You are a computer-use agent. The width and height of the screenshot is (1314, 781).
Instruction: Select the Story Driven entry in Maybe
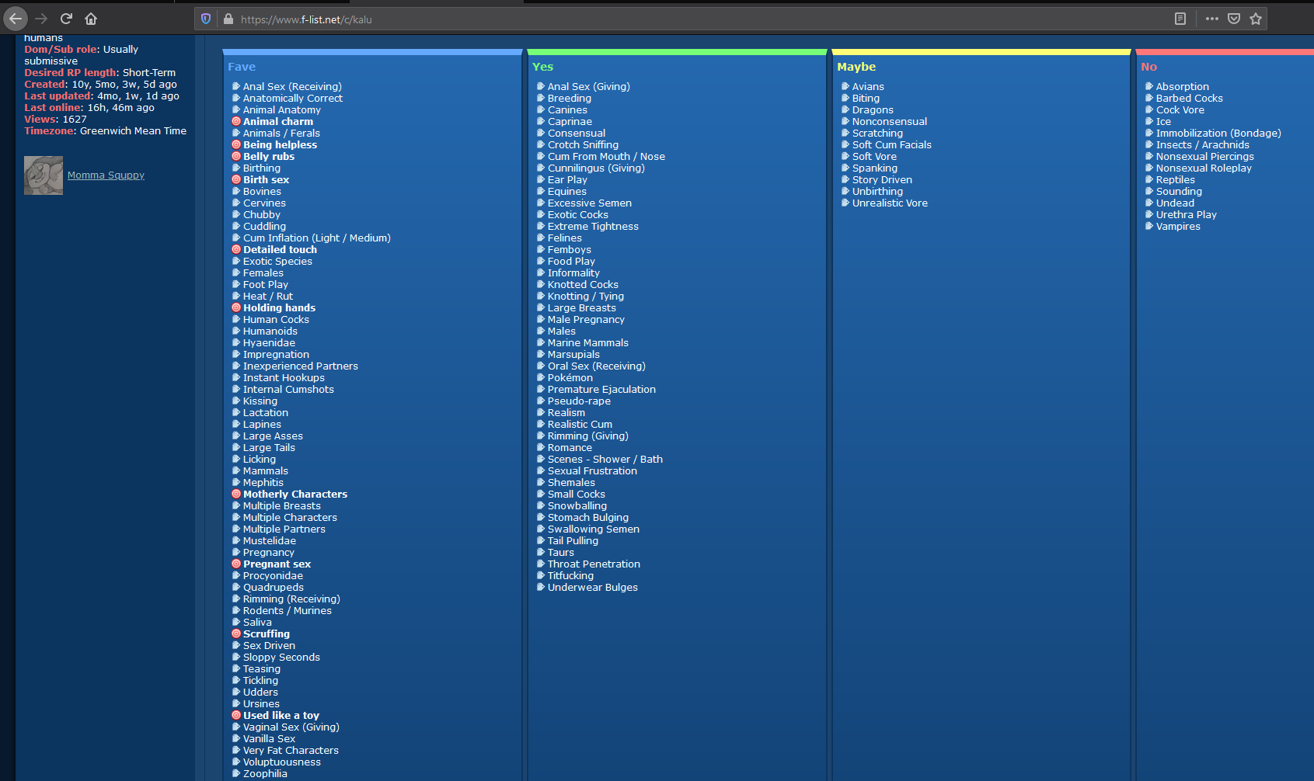(882, 179)
